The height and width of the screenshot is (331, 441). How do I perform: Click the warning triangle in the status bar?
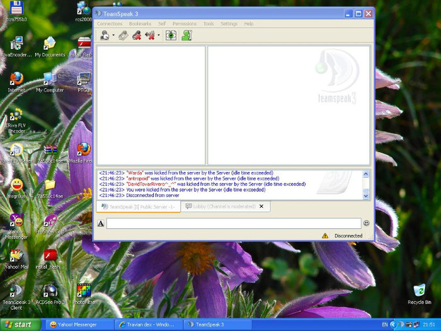[x=325, y=236]
